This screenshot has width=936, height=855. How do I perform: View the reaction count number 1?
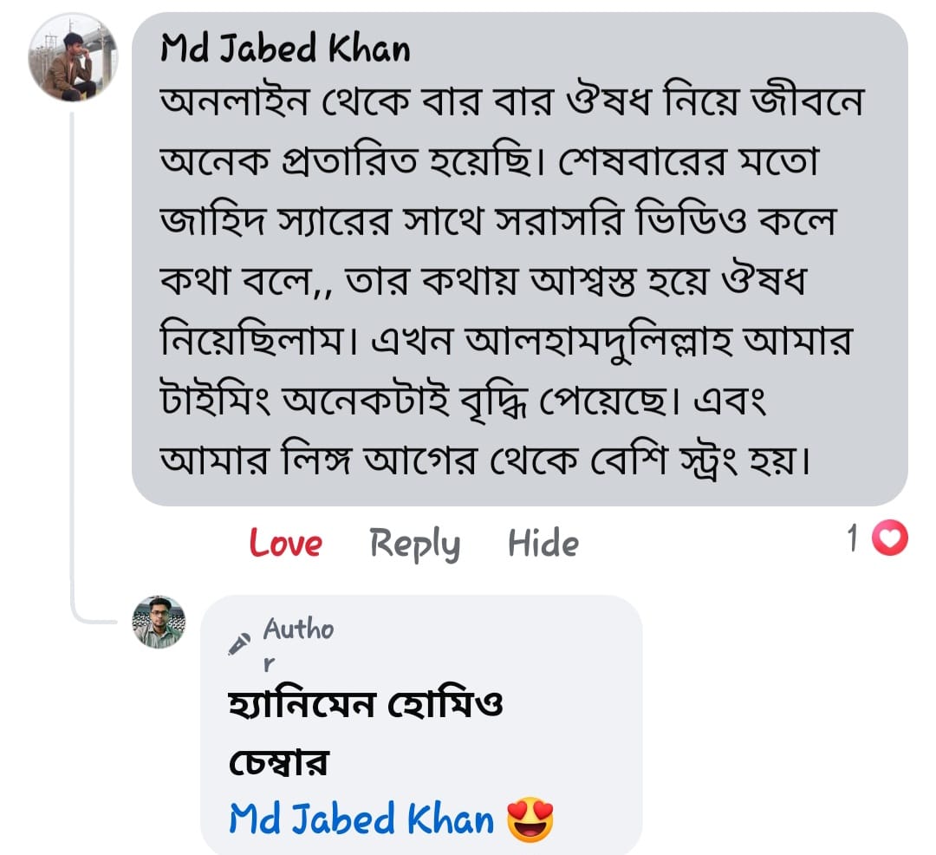pyautogui.click(x=853, y=540)
